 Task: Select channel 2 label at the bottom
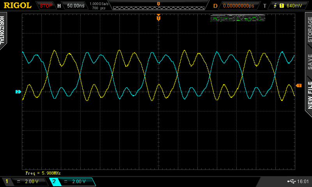click(54, 181)
